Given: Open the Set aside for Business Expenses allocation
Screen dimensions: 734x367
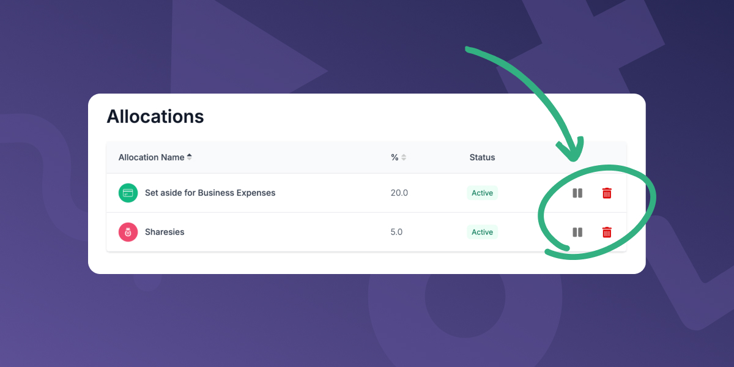Looking at the screenshot, I should [x=210, y=193].
